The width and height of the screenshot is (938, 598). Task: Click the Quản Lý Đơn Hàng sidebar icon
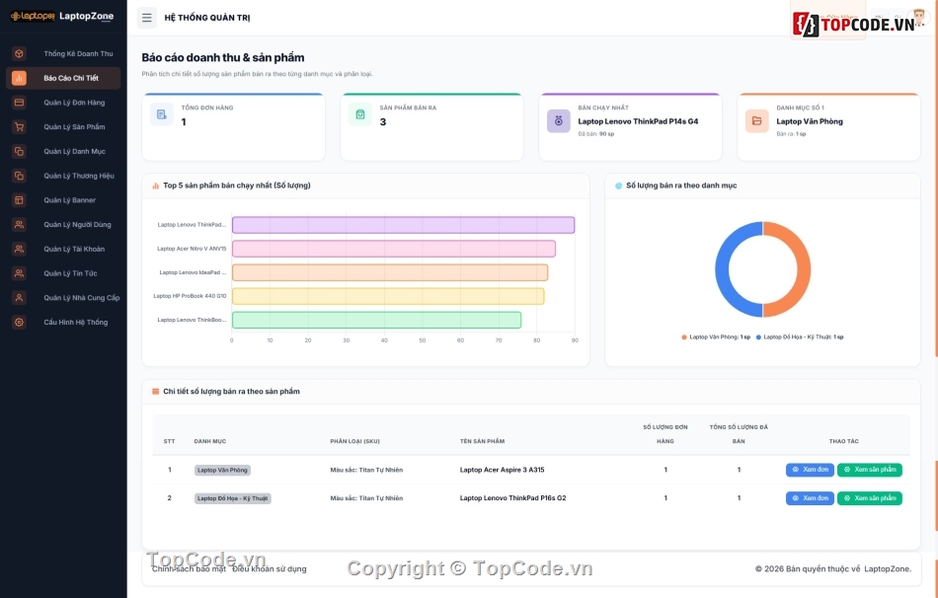pos(19,103)
